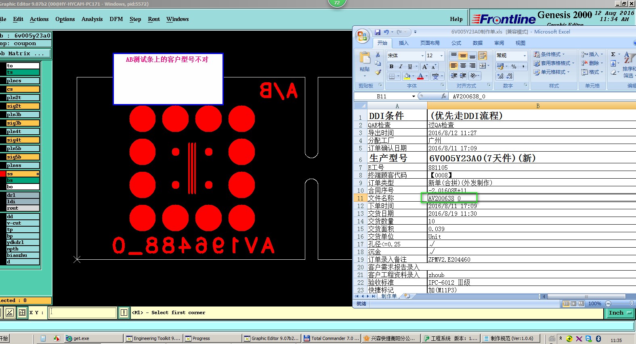Viewport: 636px width, 344px height.
Task: Click the red color box beside ss layer
Action: 3,174
